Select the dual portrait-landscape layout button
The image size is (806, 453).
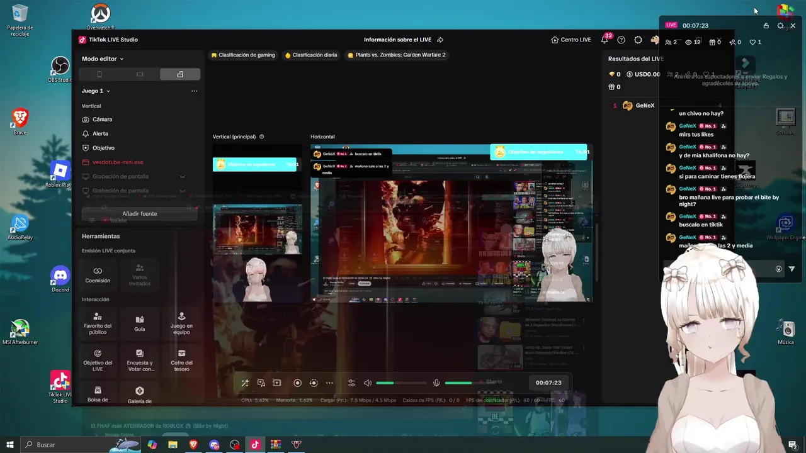point(180,74)
